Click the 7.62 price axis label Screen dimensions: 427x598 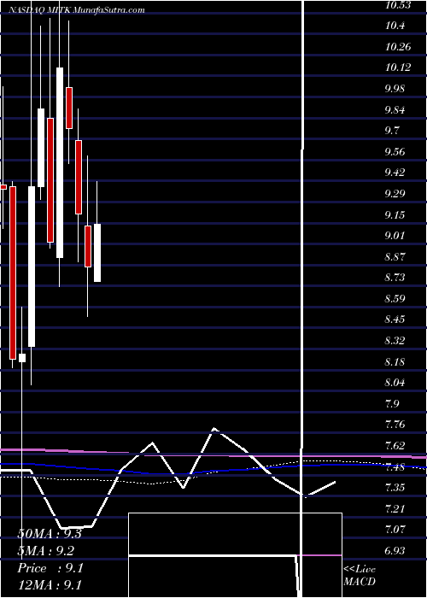(396, 445)
